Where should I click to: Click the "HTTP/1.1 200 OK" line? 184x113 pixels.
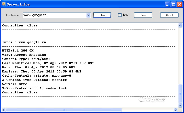18,50
